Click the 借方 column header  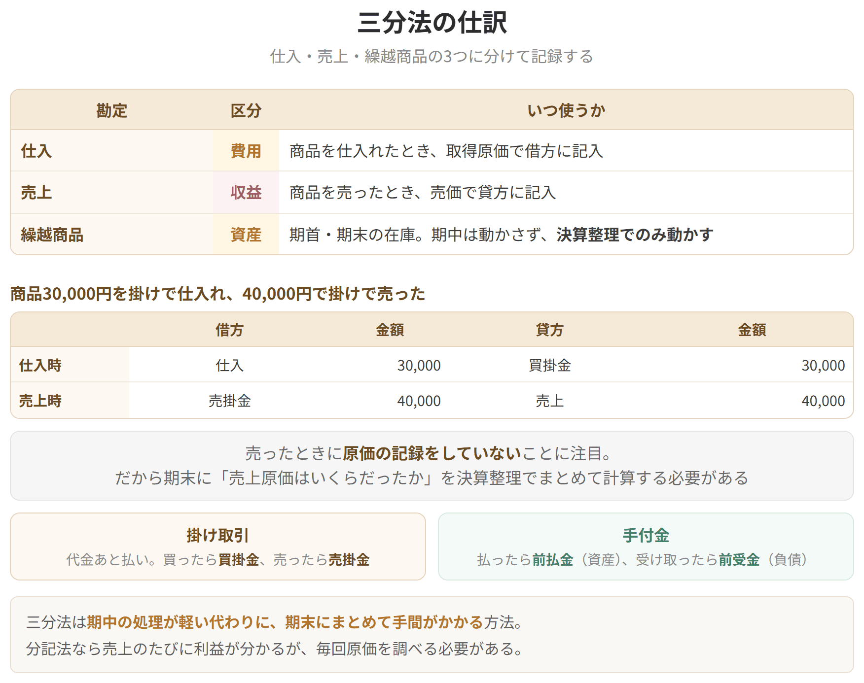(229, 330)
